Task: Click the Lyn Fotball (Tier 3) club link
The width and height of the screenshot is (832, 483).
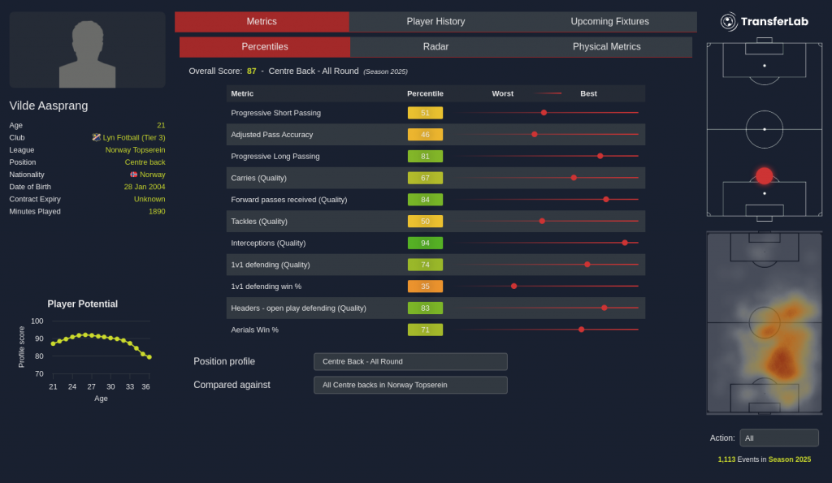Action: pyautogui.click(x=133, y=138)
